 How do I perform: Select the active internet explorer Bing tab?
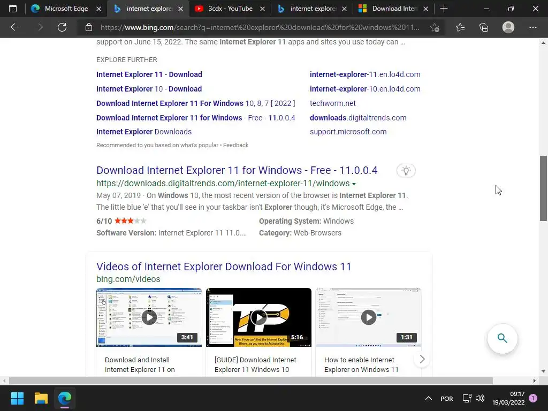(148, 9)
